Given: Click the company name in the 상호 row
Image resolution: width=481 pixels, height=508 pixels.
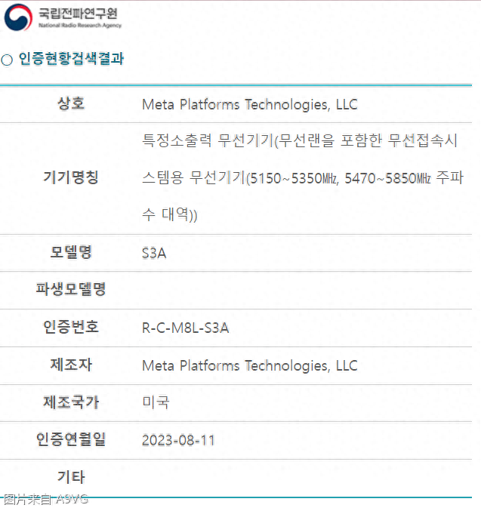Looking at the screenshot, I should point(249,104).
